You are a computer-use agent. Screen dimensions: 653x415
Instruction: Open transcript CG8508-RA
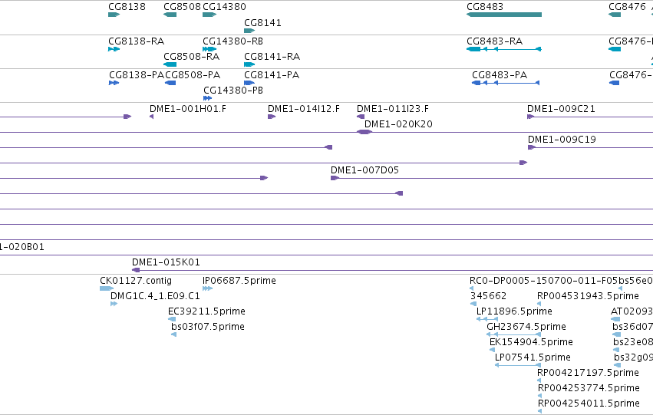tap(191, 57)
